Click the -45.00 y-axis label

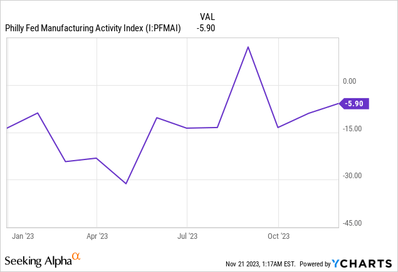[x=352, y=223]
